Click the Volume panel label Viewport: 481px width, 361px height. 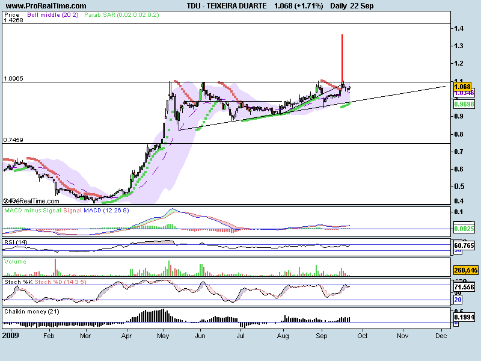(15, 262)
